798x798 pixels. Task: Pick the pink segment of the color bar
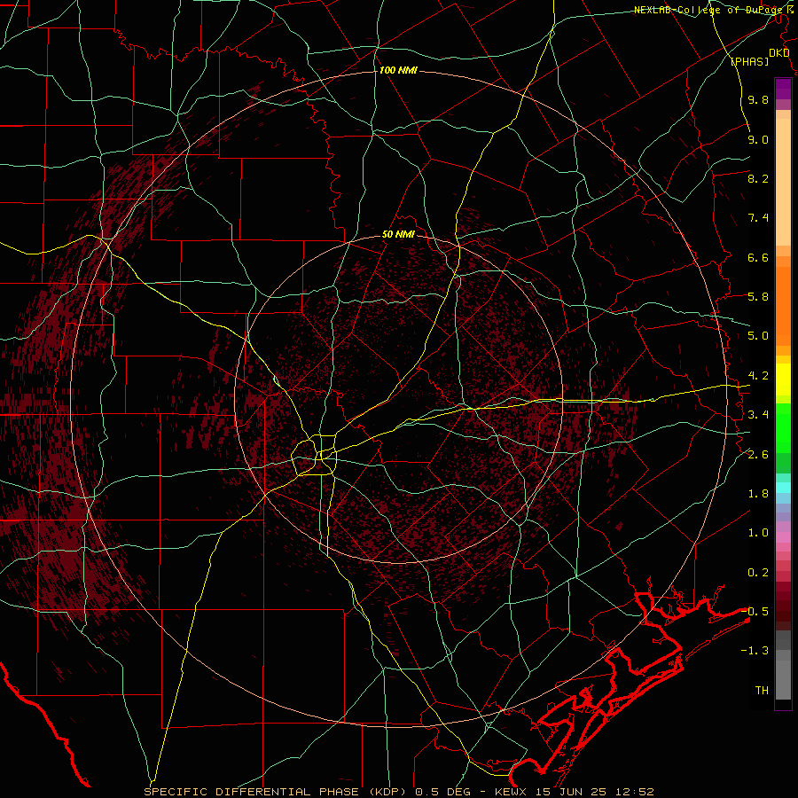pyautogui.click(x=783, y=537)
